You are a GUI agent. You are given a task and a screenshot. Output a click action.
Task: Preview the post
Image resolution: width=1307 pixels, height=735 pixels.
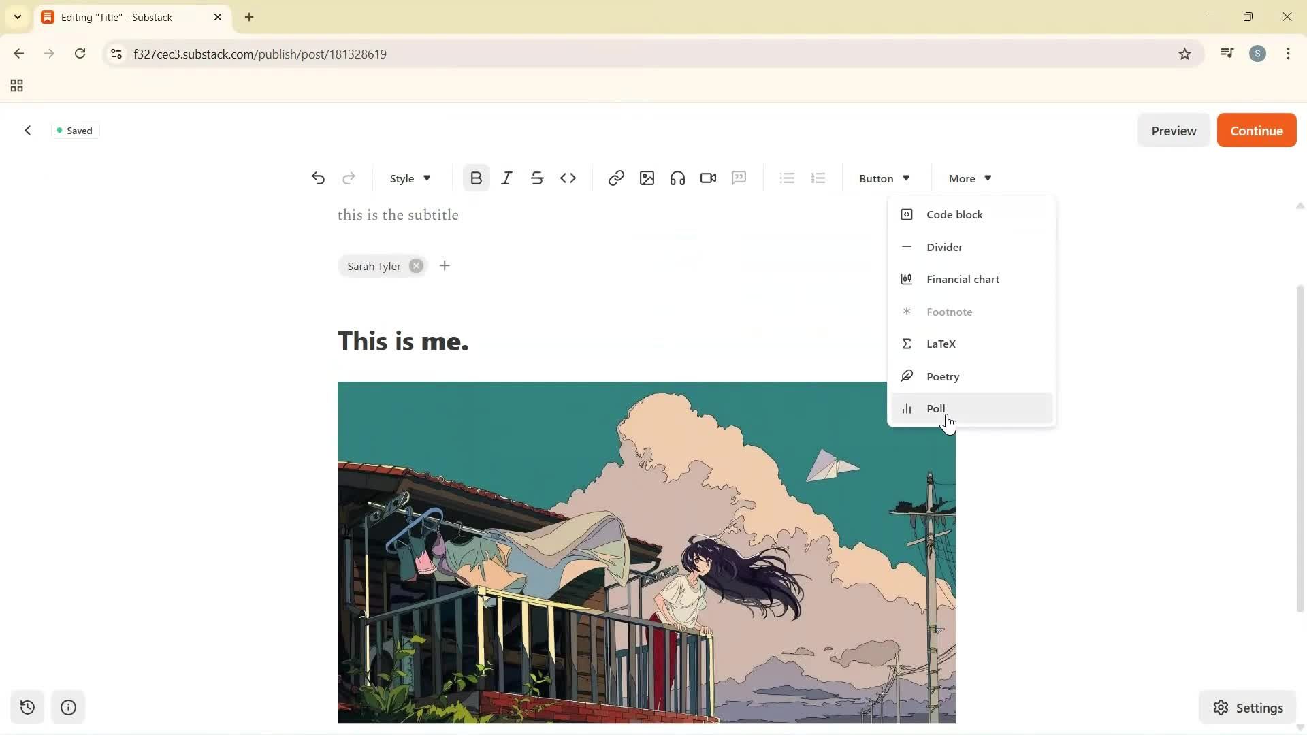click(1174, 130)
